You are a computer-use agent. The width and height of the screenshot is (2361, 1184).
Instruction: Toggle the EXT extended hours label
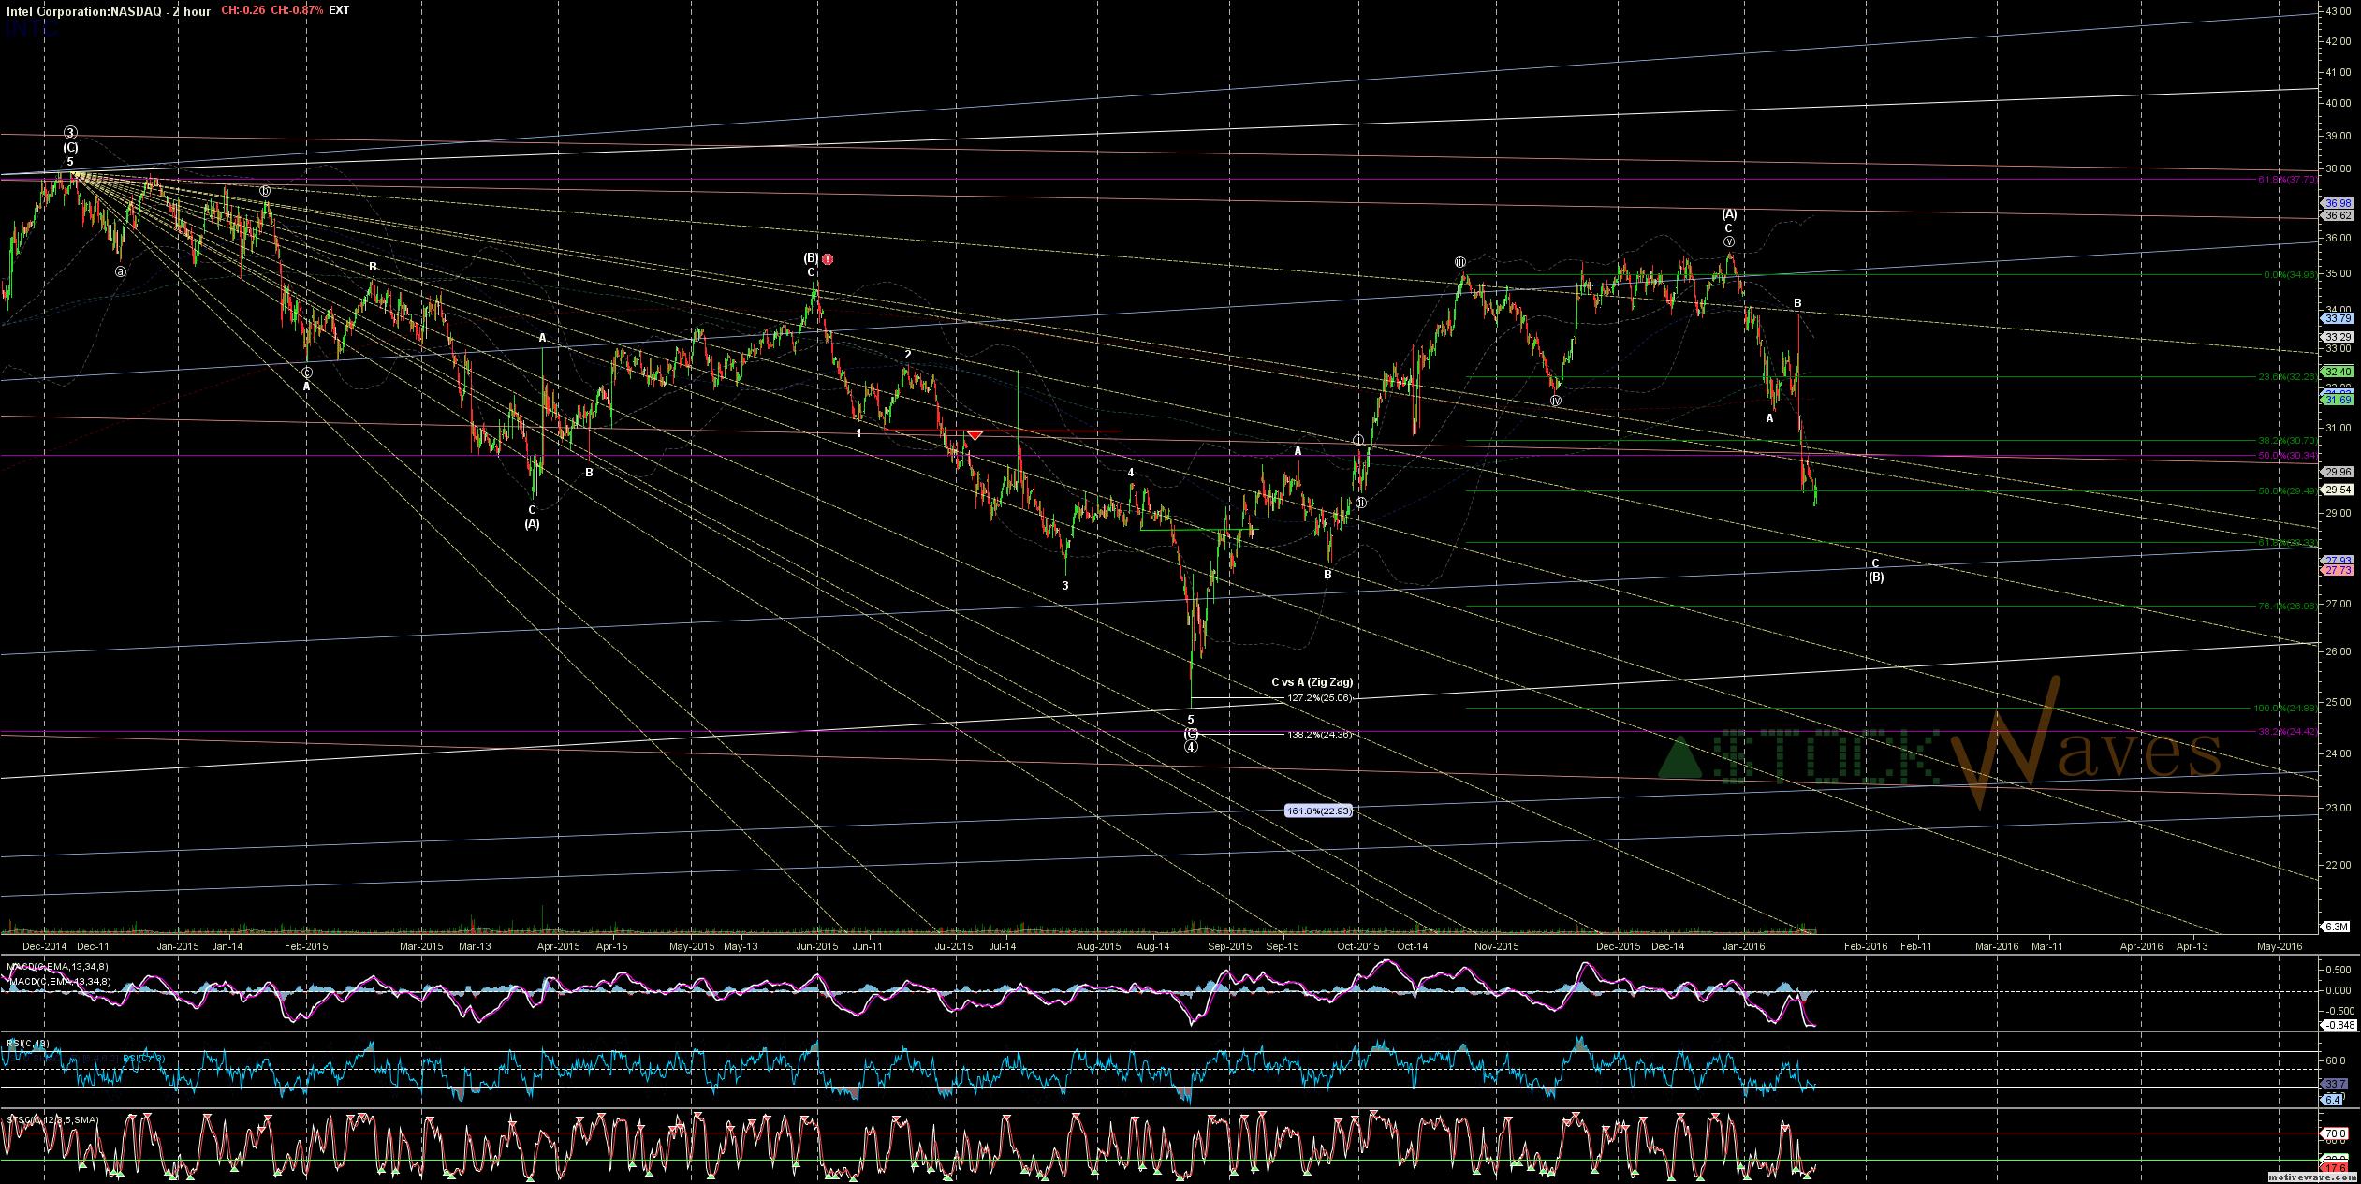pyautogui.click(x=339, y=10)
